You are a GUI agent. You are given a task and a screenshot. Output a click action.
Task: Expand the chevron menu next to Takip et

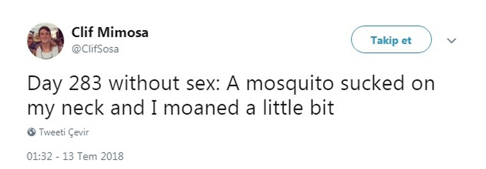click(451, 40)
